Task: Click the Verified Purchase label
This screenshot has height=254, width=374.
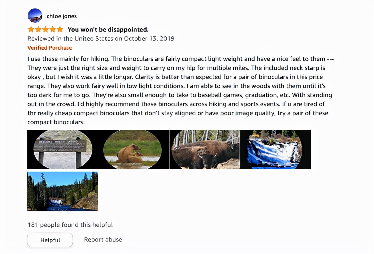Action: click(x=49, y=48)
